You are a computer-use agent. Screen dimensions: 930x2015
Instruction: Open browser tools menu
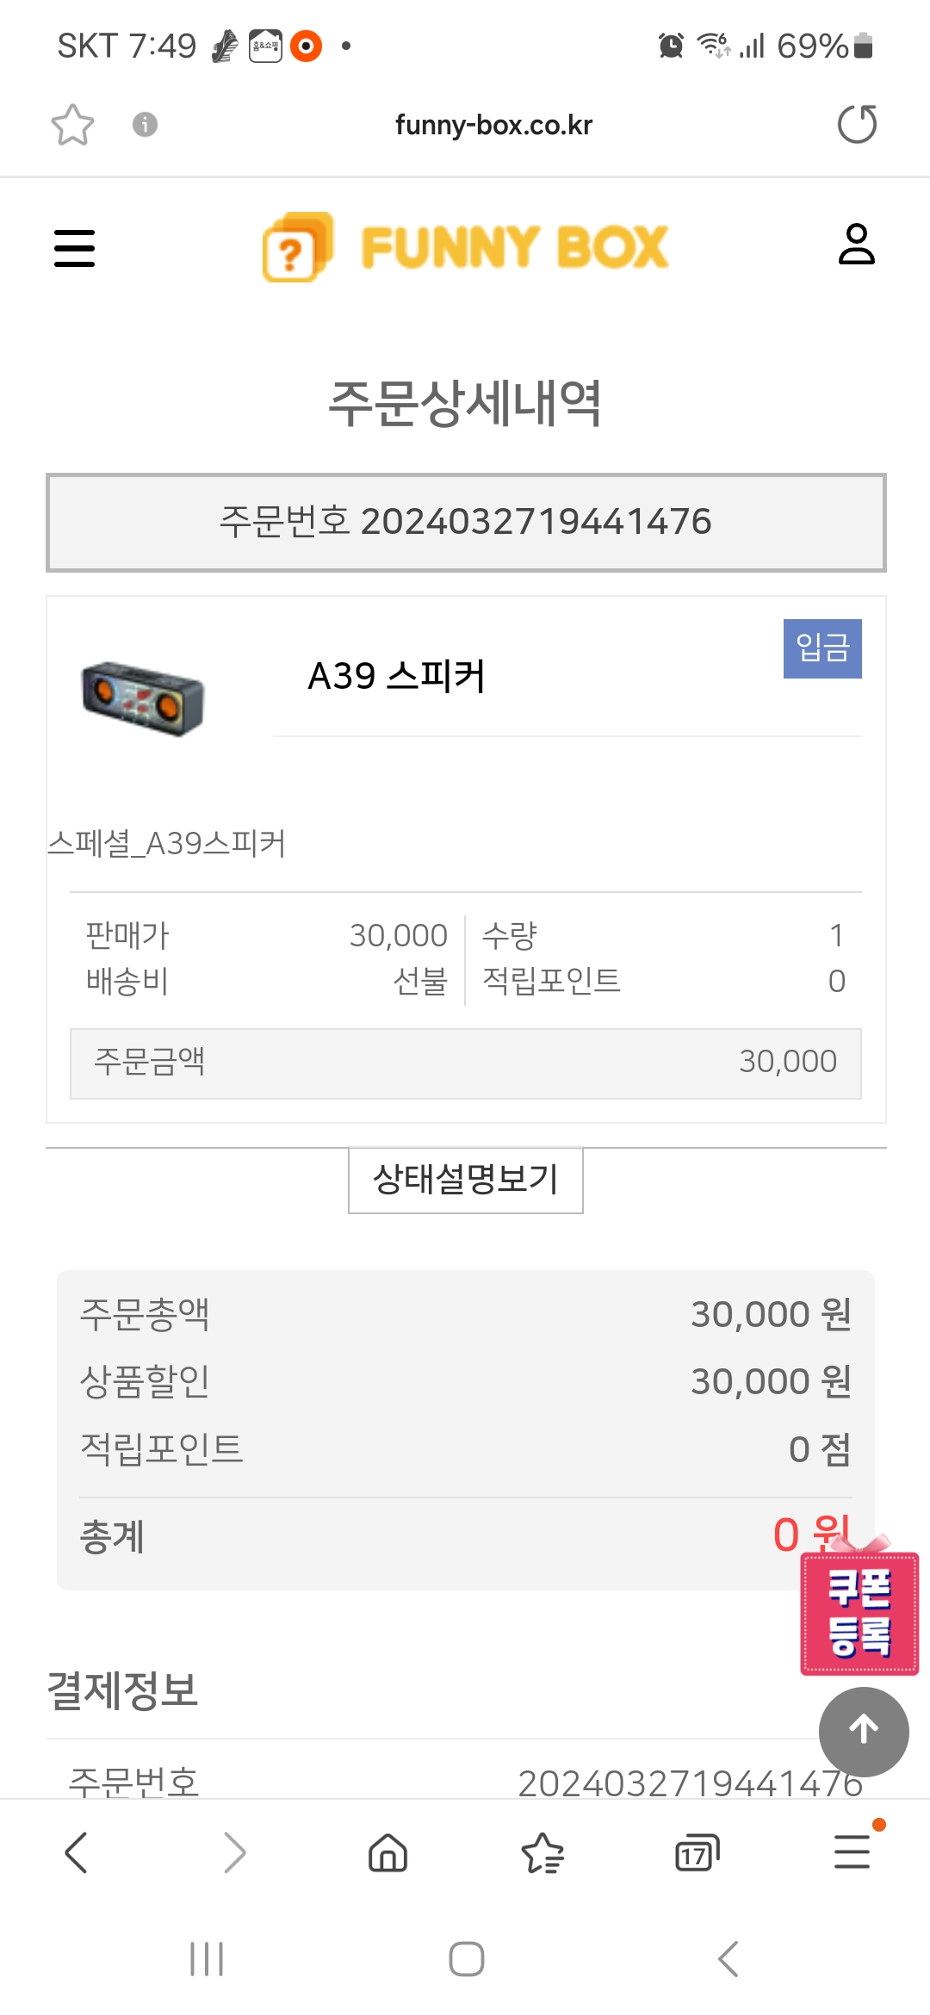(x=852, y=1852)
